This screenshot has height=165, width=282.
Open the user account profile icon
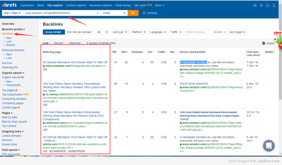(274, 5)
